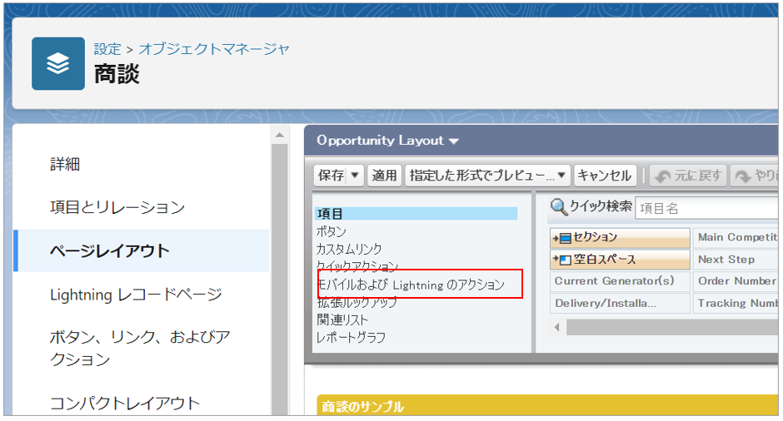The image size is (783, 421).
Task: Expand the arrow next to 保存
Action: point(356,176)
